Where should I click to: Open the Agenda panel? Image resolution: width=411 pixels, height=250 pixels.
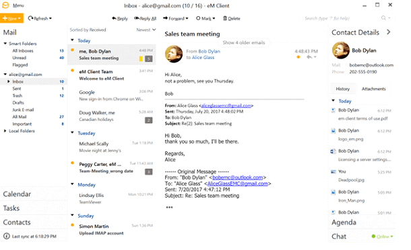(344, 222)
